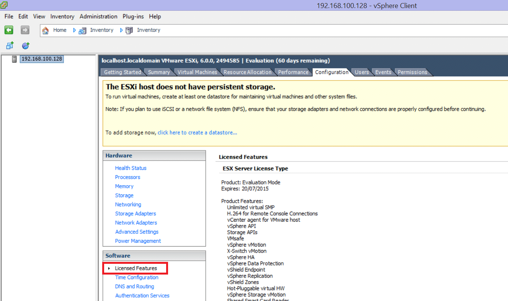This screenshot has width=508, height=301.
Task: Click the vSphere Client title bar icon
Action: click(x=4, y=5)
